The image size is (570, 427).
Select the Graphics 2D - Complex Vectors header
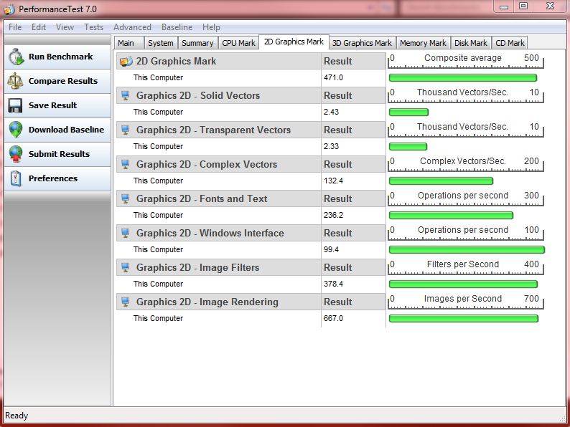(x=218, y=164)
